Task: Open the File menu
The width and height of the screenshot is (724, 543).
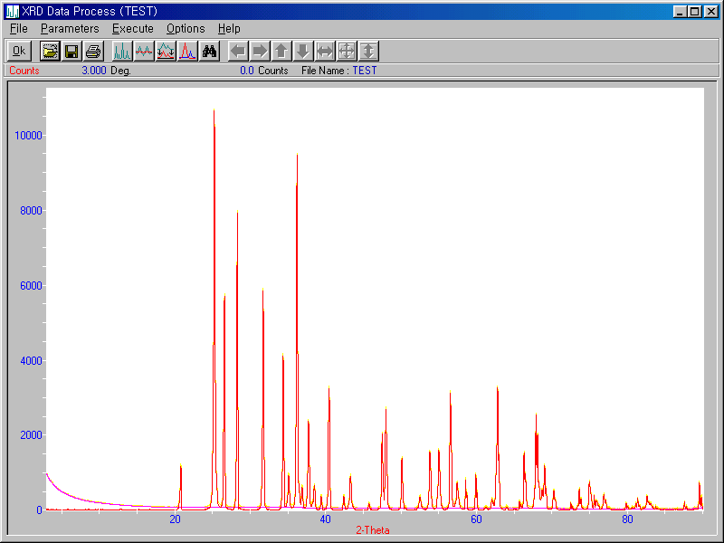Action: (19, 29)
